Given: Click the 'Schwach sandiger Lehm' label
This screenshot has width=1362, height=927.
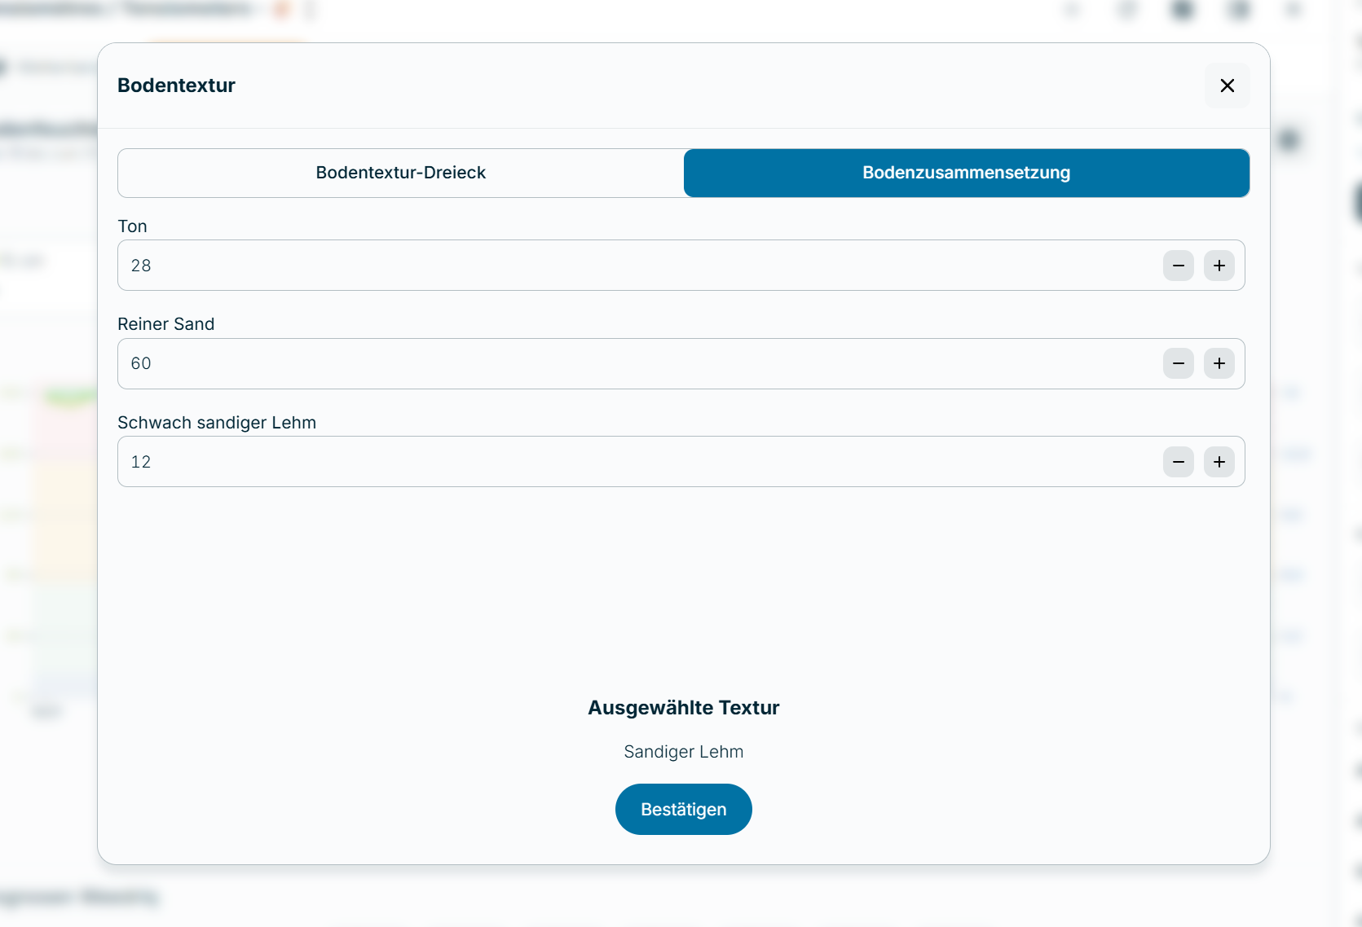Looking at the screenshot, I should [x=217, y=423].
